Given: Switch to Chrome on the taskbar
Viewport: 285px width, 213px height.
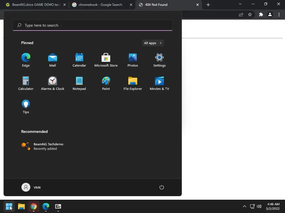Looking at the screenshot, I should [x=34, y=206].
